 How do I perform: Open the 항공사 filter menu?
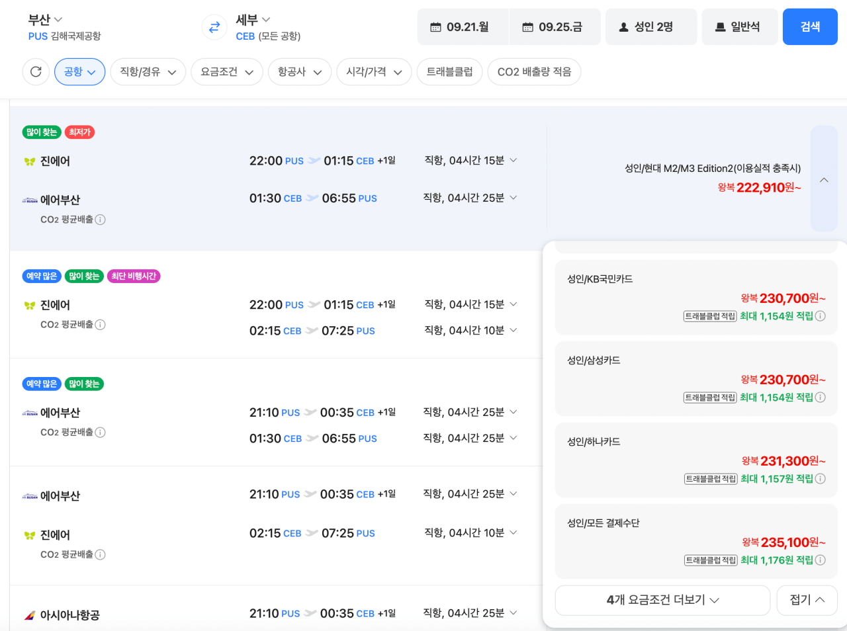click(300, 71)
